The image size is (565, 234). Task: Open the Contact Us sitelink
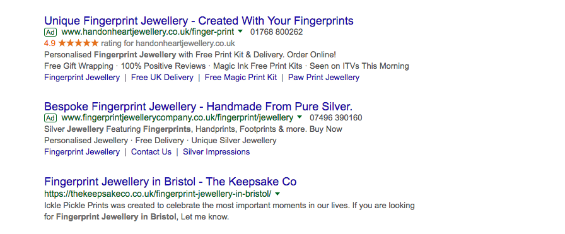click(x=151, y=152)
